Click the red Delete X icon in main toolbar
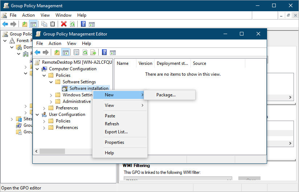Image resolution: width=299 pixels, height=192 pixels. click(64, 24)
